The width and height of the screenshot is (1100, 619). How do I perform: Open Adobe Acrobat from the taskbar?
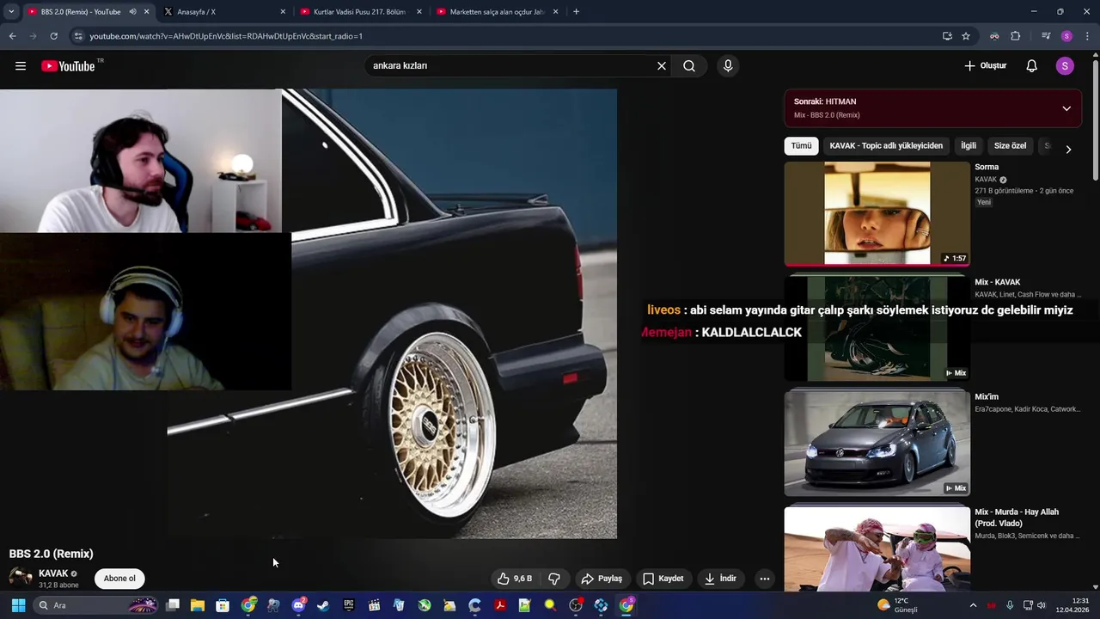pos(499,605)
